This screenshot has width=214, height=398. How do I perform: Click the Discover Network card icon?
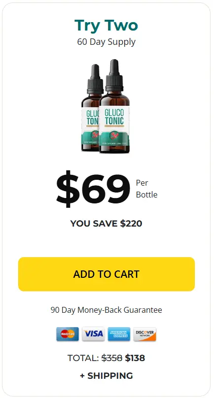[x=145, y=334]
